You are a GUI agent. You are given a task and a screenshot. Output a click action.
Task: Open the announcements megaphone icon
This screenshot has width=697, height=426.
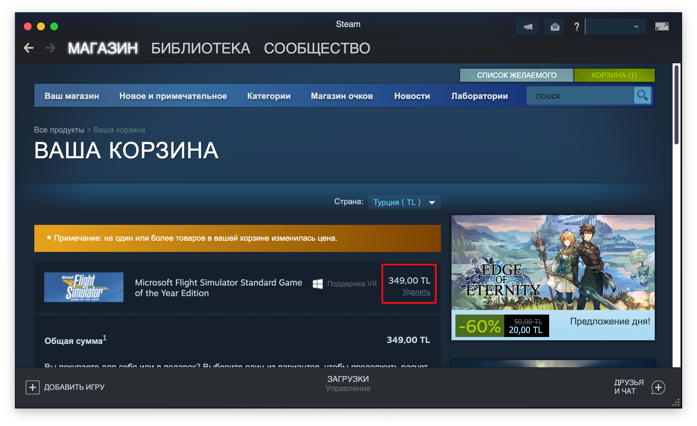pyautogui.click(x=528, y=27)
